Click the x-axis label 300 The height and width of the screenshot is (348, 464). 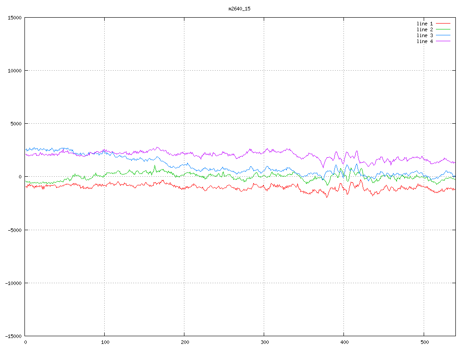(x=265, y=343)
